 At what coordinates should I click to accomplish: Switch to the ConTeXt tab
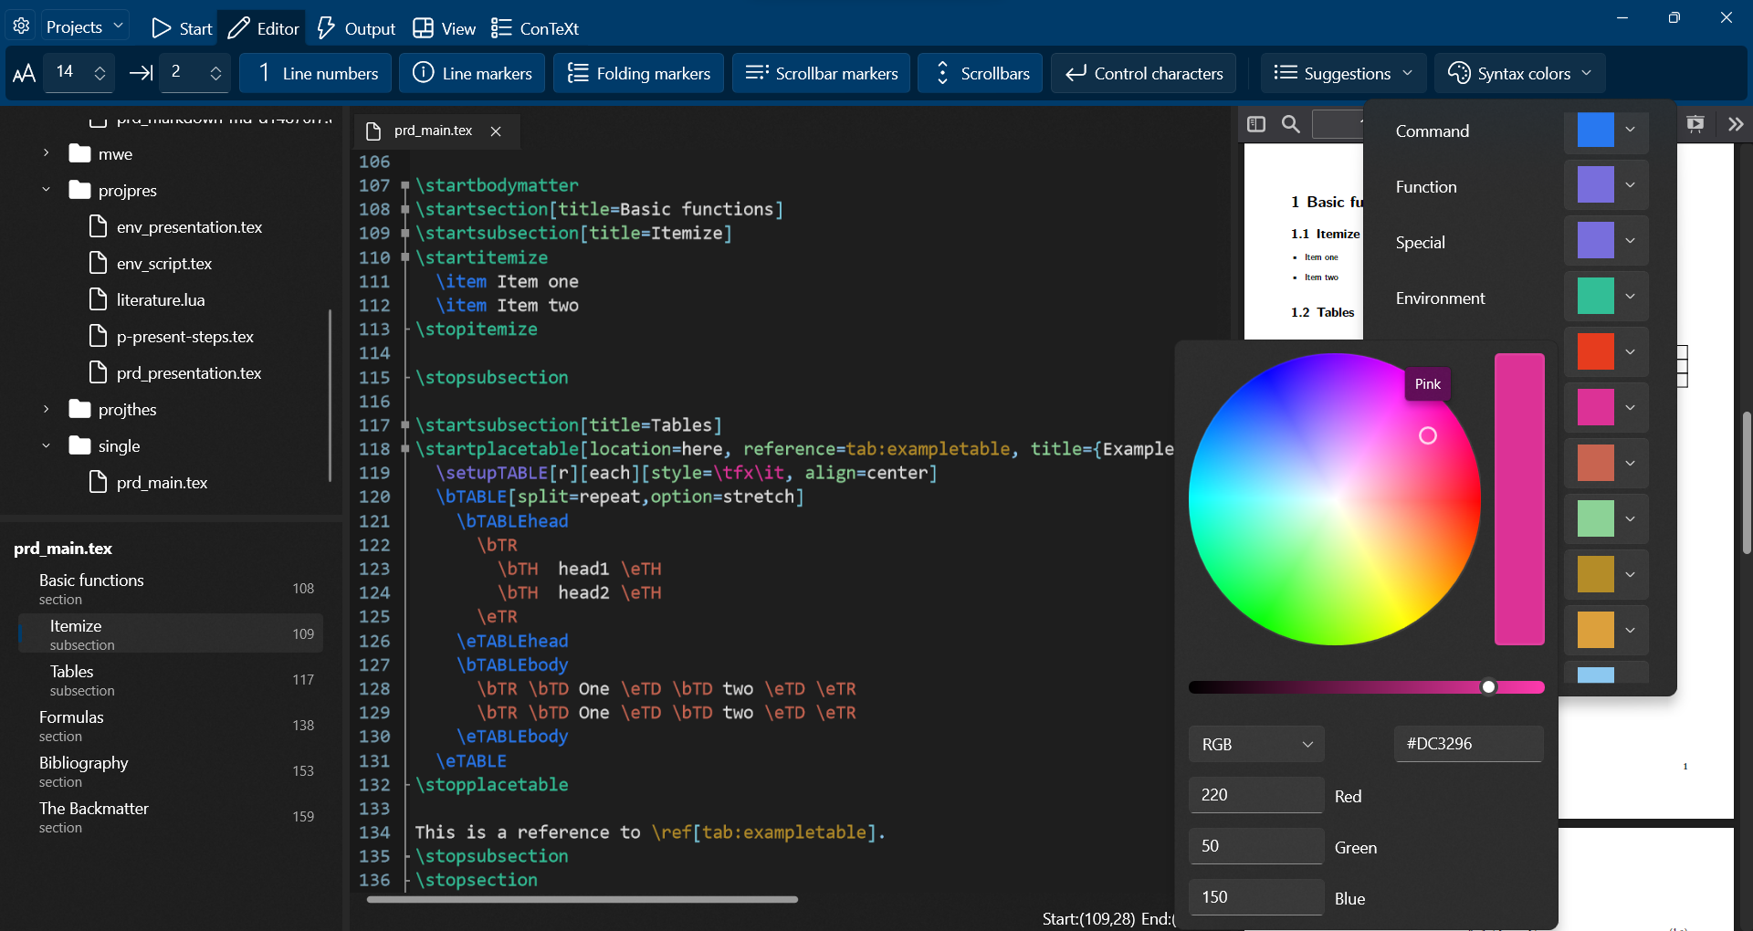pyautogui.click(x=535, y=28)
